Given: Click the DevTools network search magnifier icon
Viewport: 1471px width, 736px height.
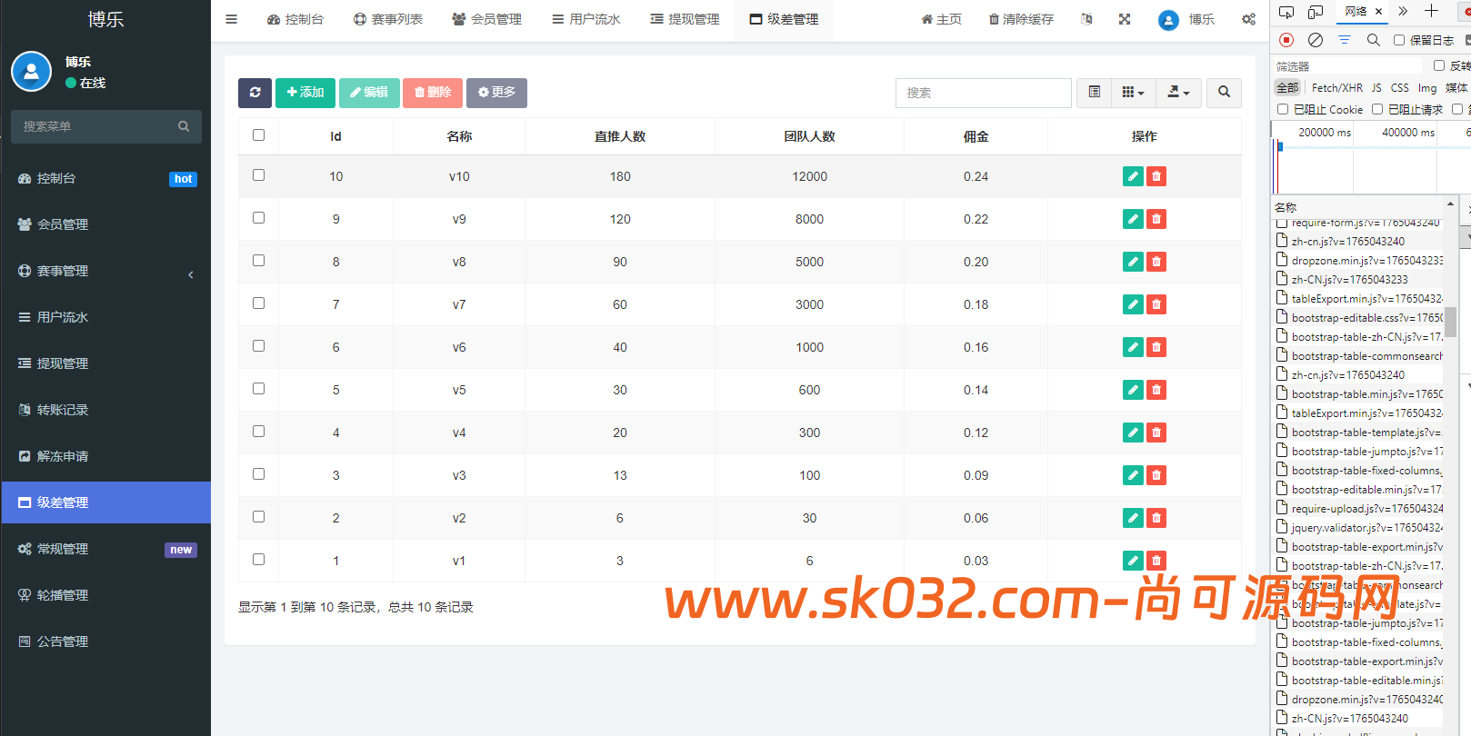Looking at the screenshot, I should (1374, 40).
